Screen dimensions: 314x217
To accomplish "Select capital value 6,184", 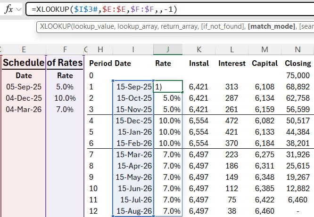I will click(265, 144).
